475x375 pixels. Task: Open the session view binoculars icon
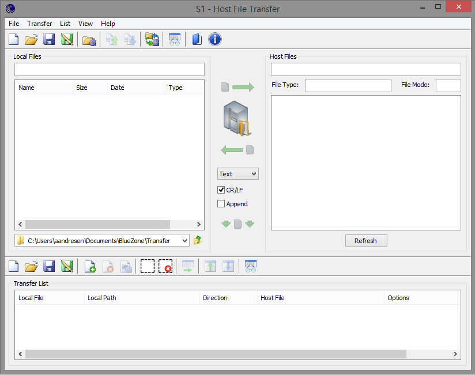[x=174, y=39]
